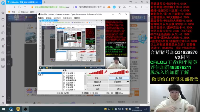Open the 档案(F) menu in OBS
The image size is (200, 112).
tap(41, 18)
